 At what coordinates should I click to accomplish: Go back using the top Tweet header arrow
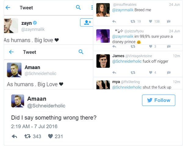pyautogui.click(x=8, y=8)
